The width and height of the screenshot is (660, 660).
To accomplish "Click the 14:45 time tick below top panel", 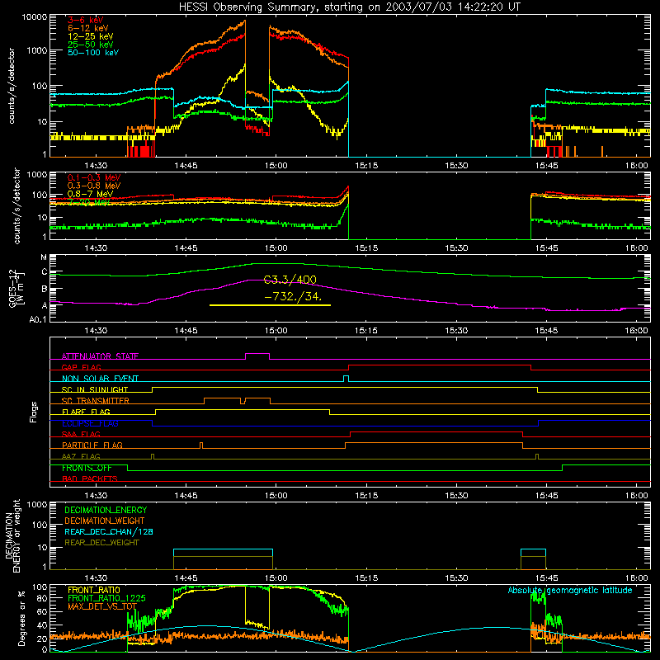I will [186, 166].
